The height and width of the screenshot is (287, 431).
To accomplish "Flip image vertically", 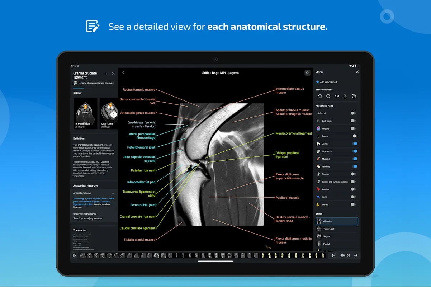I will (345, 96).
